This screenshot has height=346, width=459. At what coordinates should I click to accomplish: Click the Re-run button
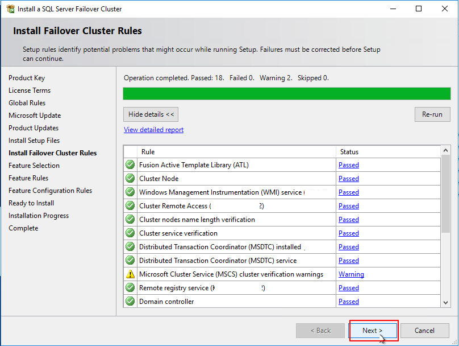(432, 114)
